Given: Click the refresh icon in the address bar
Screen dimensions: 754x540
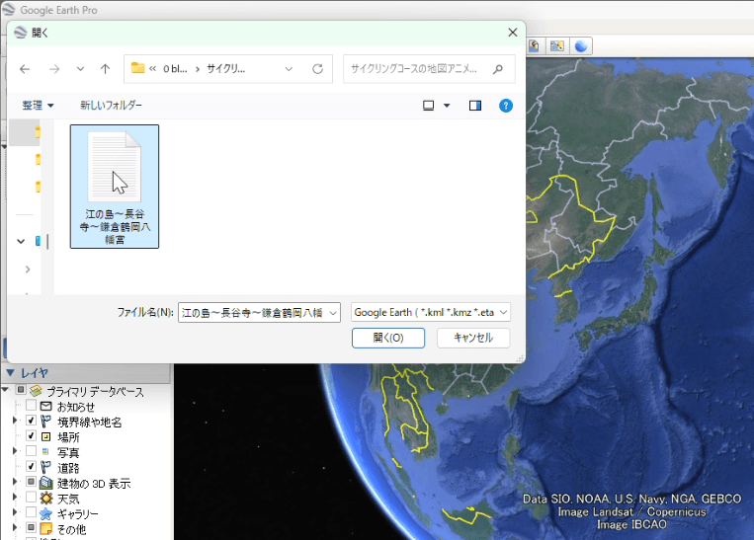Looking at the screenshot, I should (317, 69).
